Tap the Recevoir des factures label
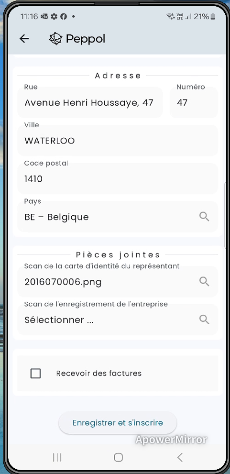Image resolution: width=230 pixels, height=474 pixels. pyautogui.click(x=99, y=374)
